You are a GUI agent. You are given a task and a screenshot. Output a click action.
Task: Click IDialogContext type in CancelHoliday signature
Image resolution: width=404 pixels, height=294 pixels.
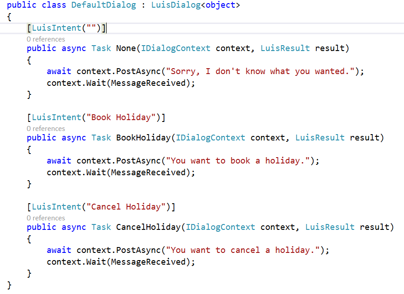coord(220,227)
